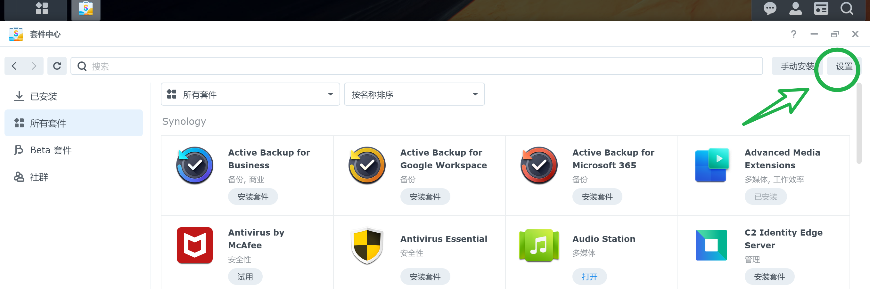
Task: Open the DSM main menu grid icon
Action: 42,8
